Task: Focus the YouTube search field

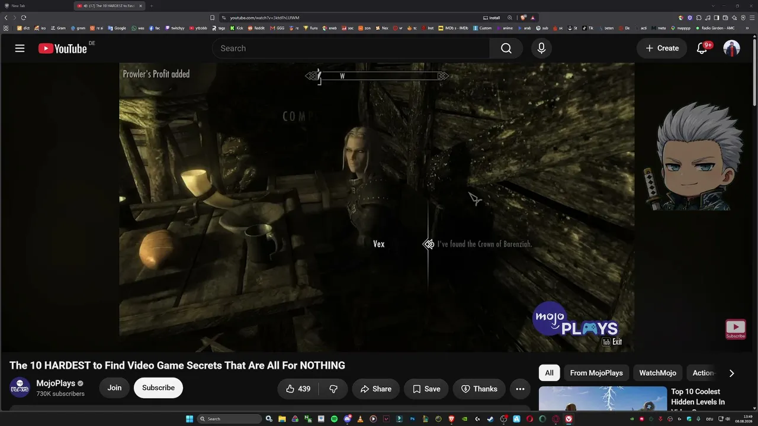Action: [x=351, y=49]
